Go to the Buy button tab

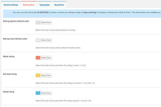tap(59, 5)
